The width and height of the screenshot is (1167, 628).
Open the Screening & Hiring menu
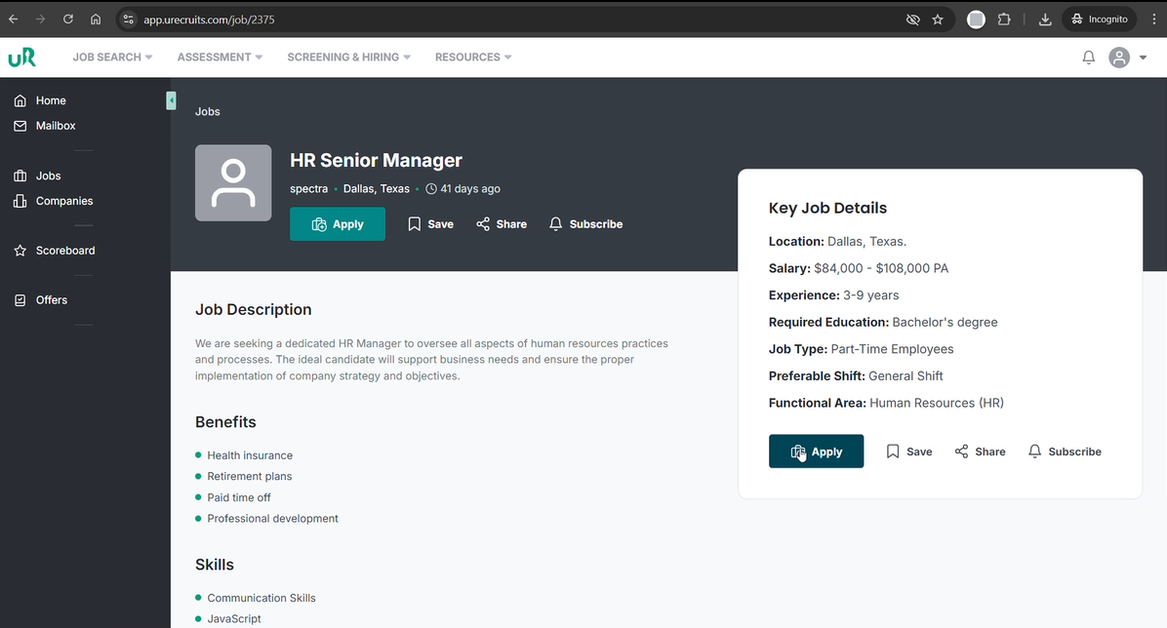348,58
